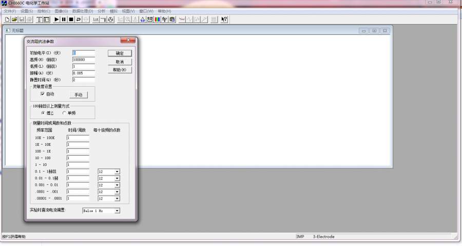Expand points dropdown for .00001 - .0001 range
This screenshot has width=462, height=246.
[117, 199]
